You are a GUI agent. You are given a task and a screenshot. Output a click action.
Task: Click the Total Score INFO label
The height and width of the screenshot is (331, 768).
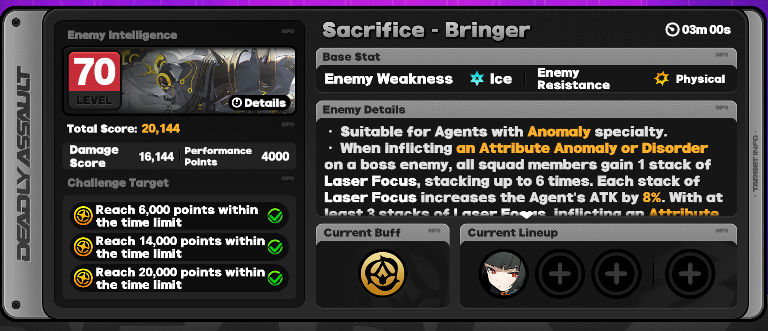(x=288, y=124)
